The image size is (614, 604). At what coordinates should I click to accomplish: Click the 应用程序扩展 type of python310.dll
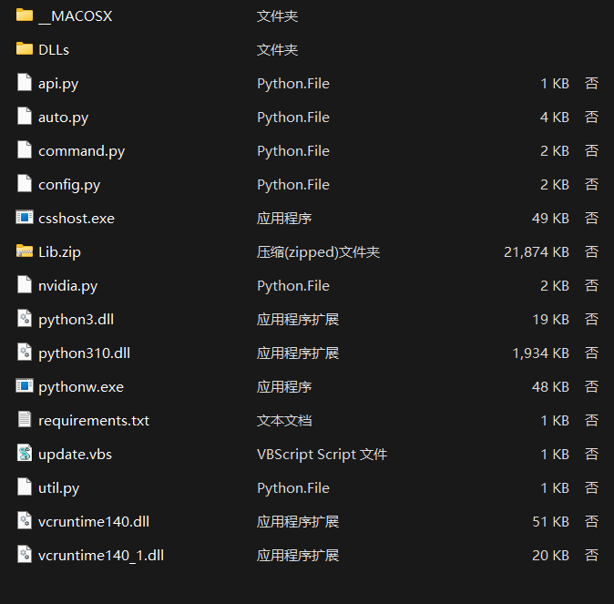(x=298, y=353)
